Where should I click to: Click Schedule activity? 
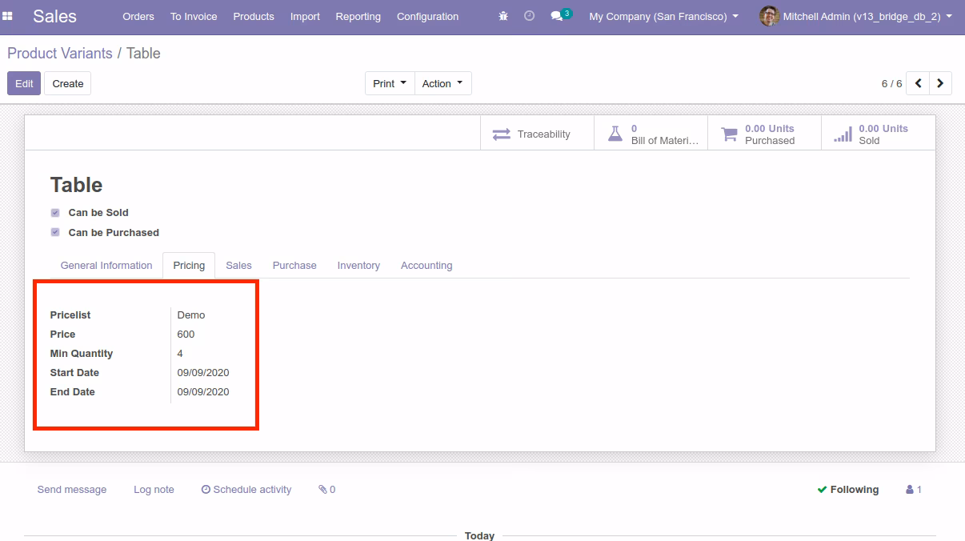246,490
